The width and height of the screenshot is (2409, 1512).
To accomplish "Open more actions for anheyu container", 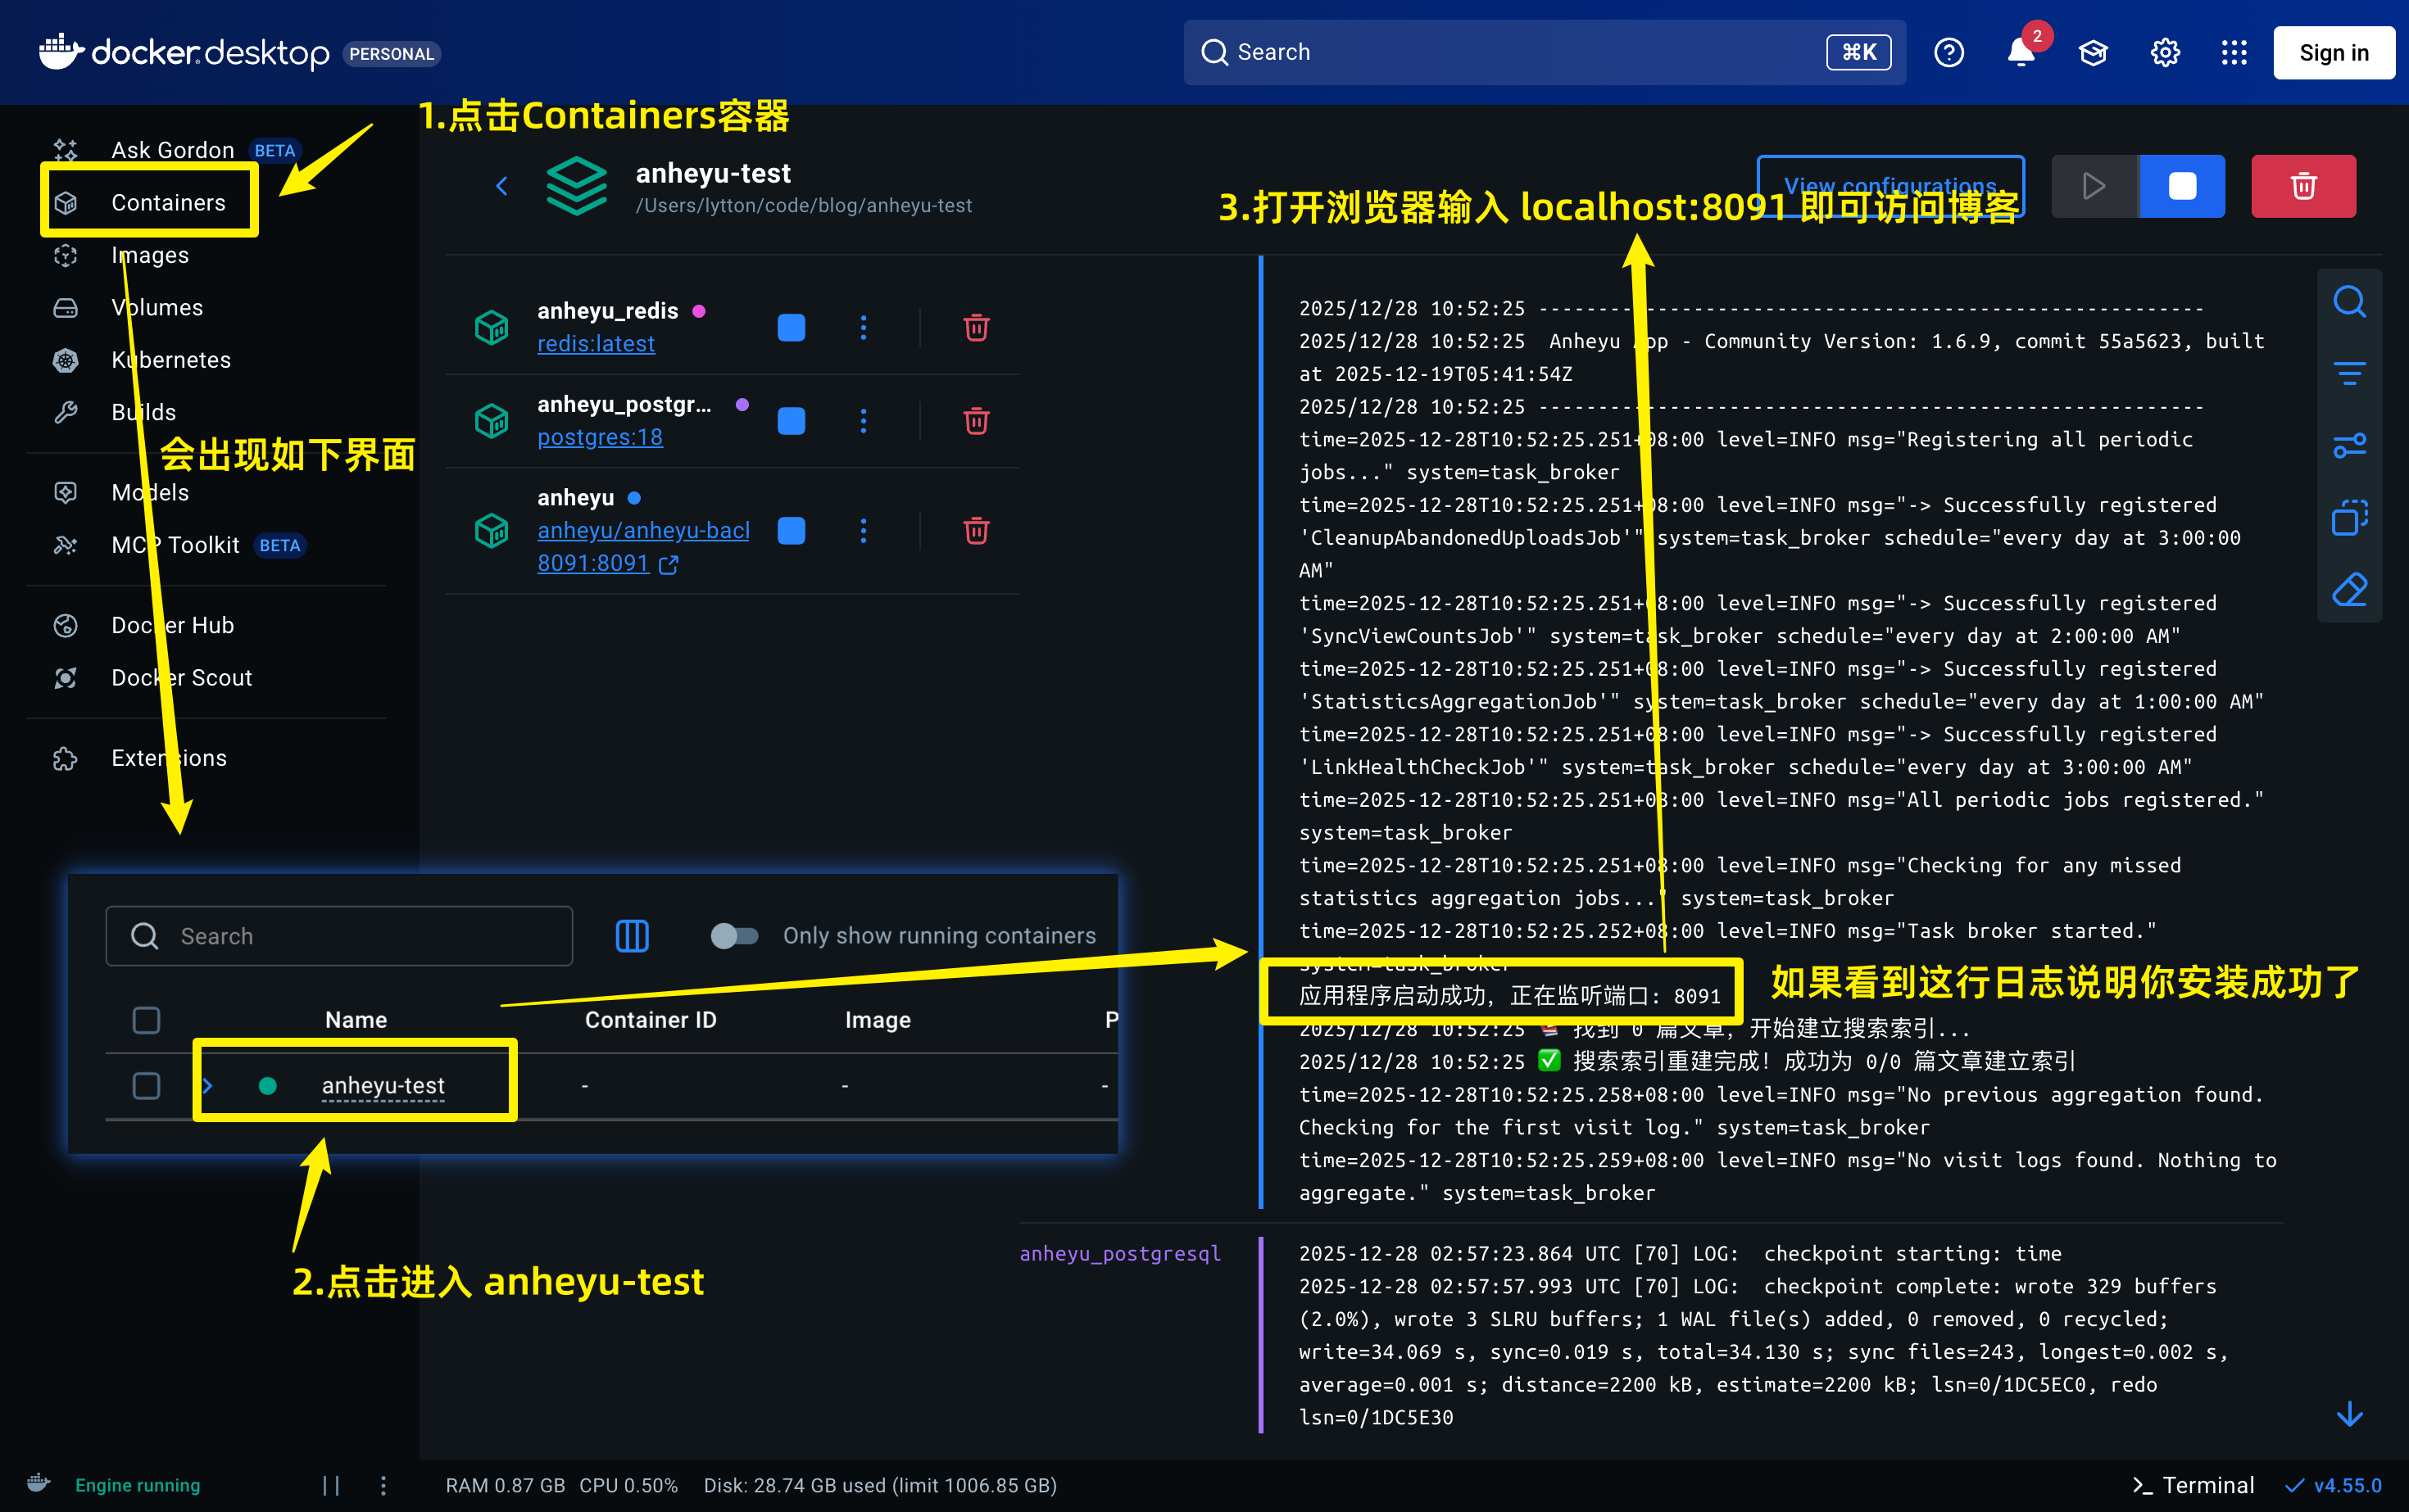I will coord(864,531).
